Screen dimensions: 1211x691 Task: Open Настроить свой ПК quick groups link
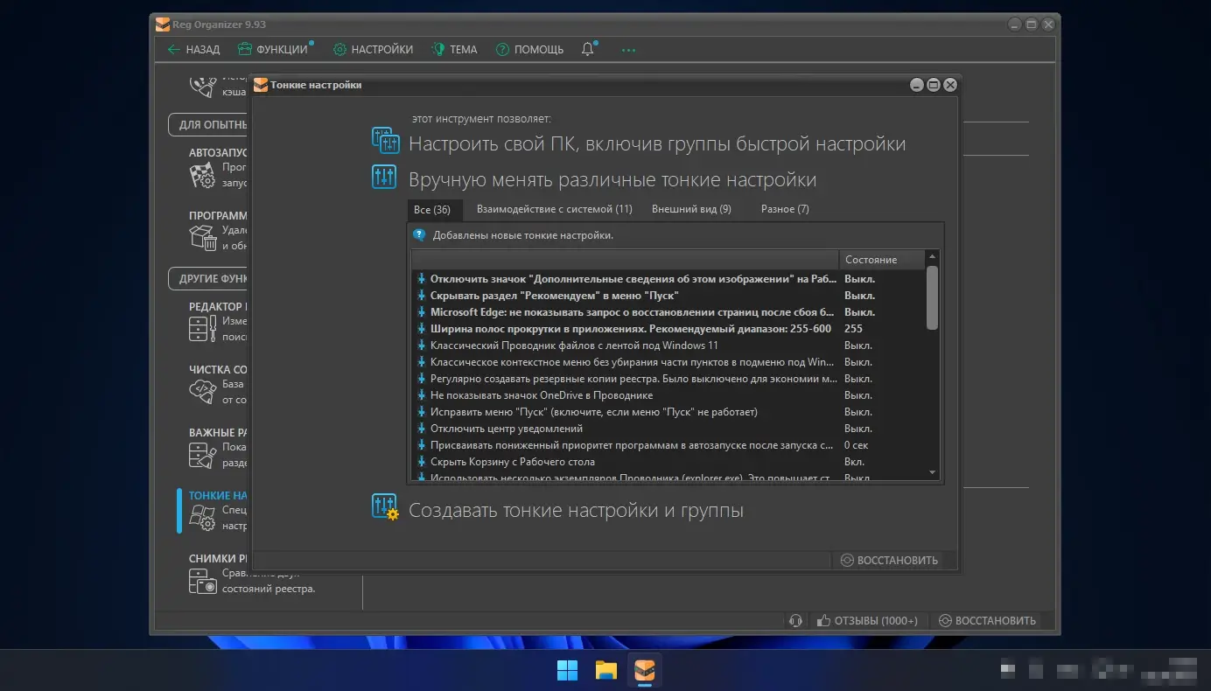click(x=657, y=143)
